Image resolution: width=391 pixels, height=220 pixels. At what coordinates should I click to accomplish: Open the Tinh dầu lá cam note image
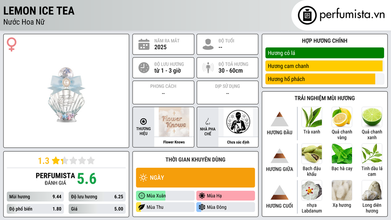click(372, 154)
